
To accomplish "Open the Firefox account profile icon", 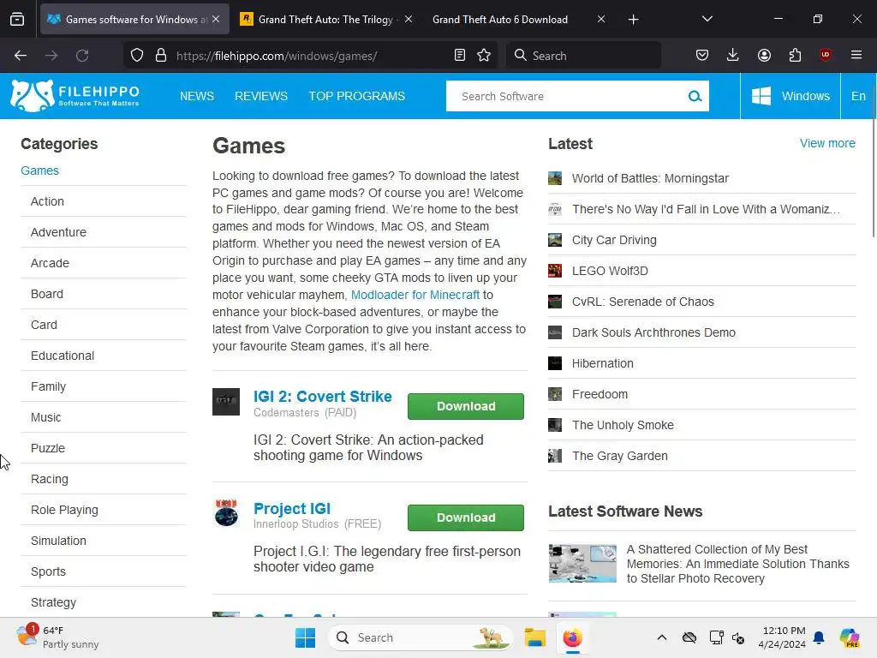I will (764, 56).
